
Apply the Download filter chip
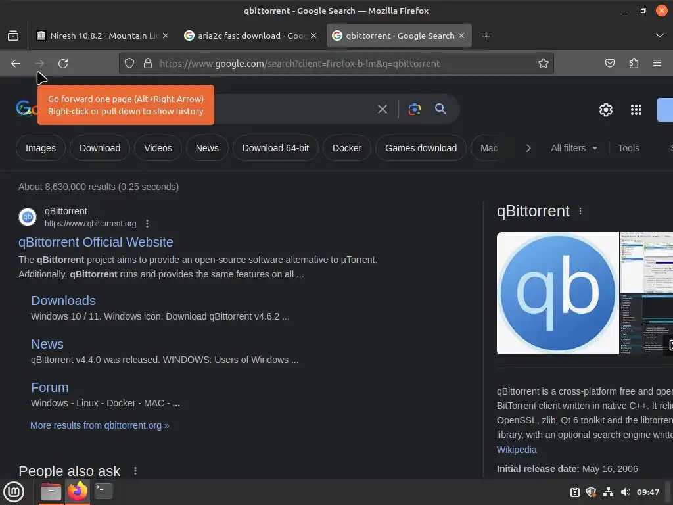[100, 148]
